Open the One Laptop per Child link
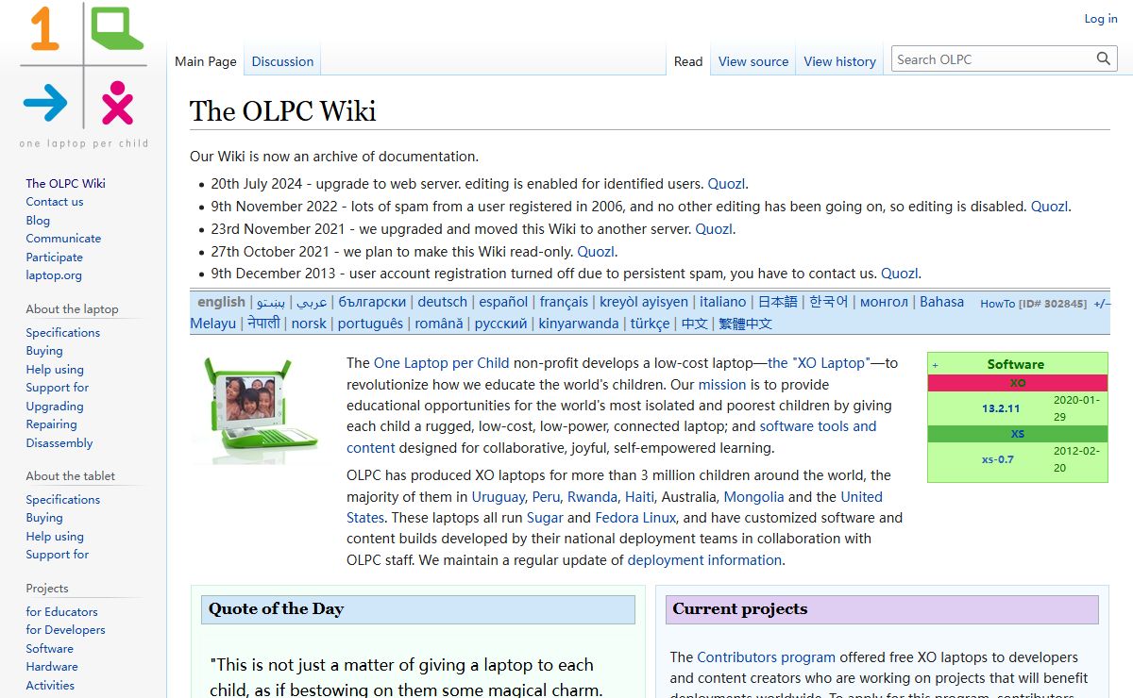Screen dimensions: 1133x698 tap(442, 362)
